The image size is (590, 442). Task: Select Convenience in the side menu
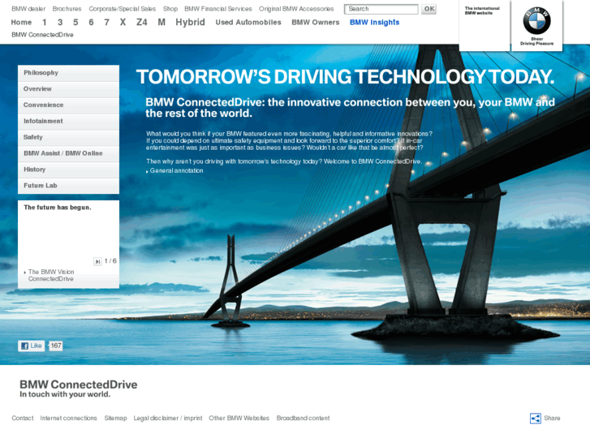pyautogui.click(x=68, y=105)
